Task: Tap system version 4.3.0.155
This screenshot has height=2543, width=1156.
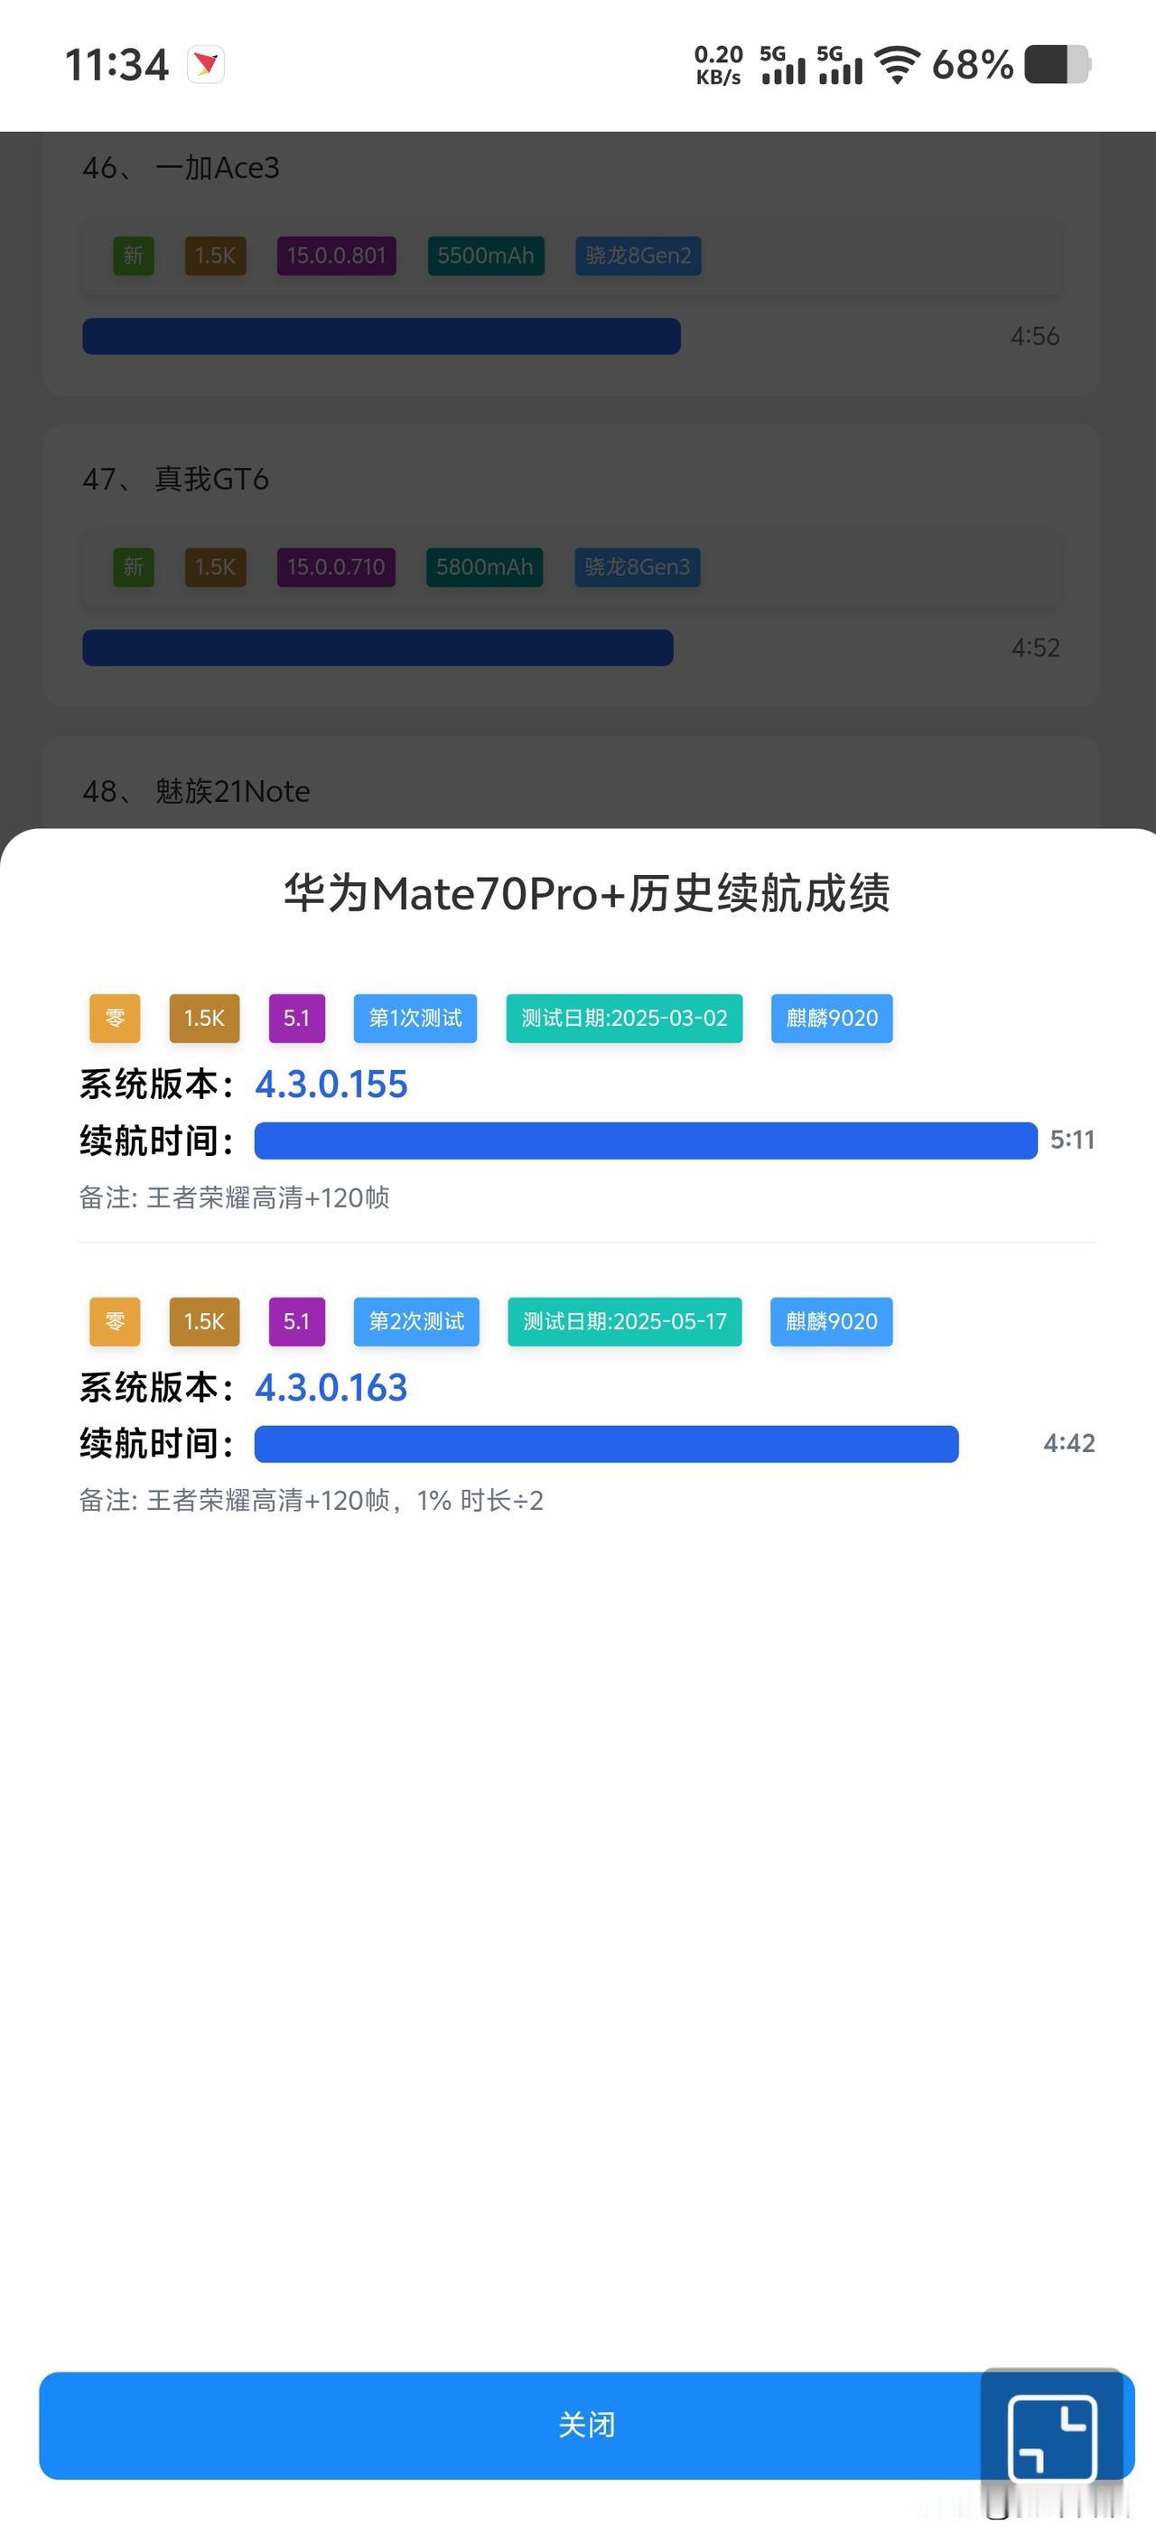Action: [331, 1084]
